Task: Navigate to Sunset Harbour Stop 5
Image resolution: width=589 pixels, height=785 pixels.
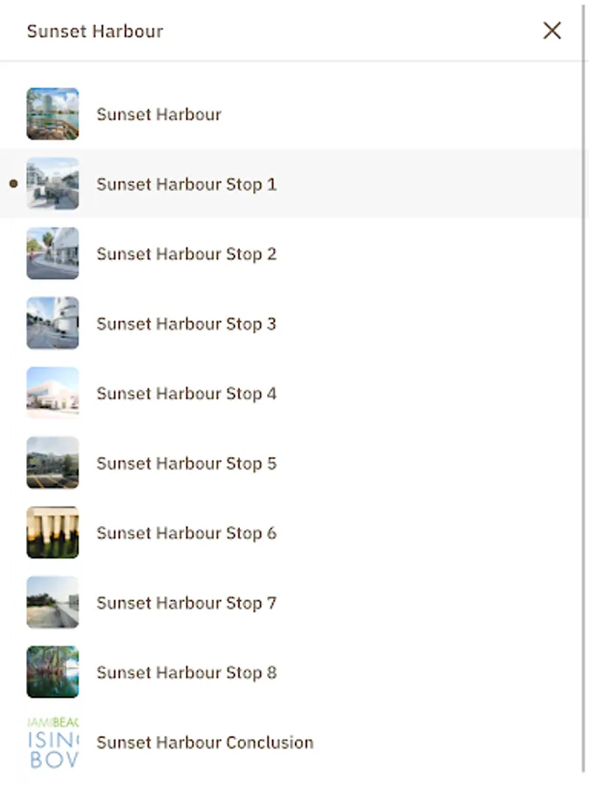Action: pos(186,463)
